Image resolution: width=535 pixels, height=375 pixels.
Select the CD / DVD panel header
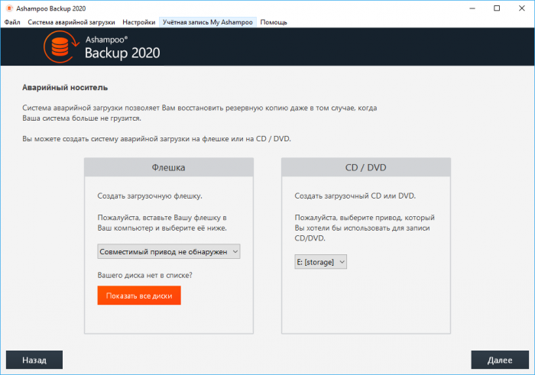(365, 167)
